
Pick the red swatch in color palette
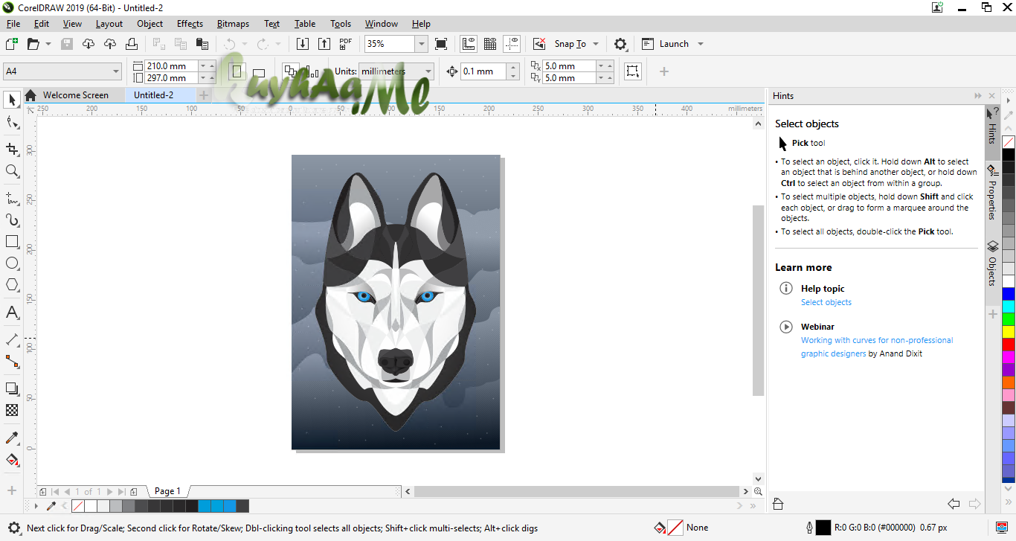click(1008, 345)
